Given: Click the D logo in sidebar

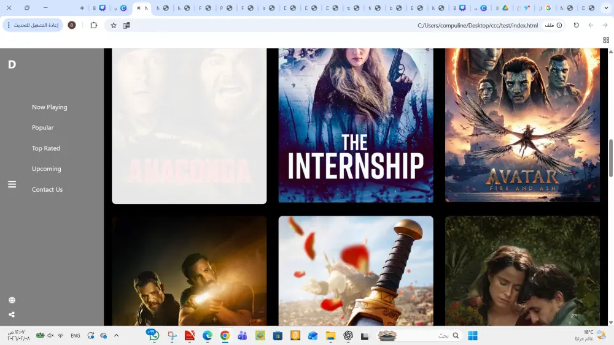Looking at the screenshot, I should [12, 64].
